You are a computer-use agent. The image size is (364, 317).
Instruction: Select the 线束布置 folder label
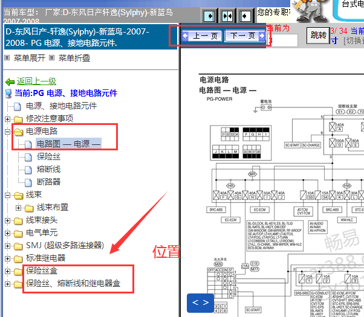click(53, 207)
